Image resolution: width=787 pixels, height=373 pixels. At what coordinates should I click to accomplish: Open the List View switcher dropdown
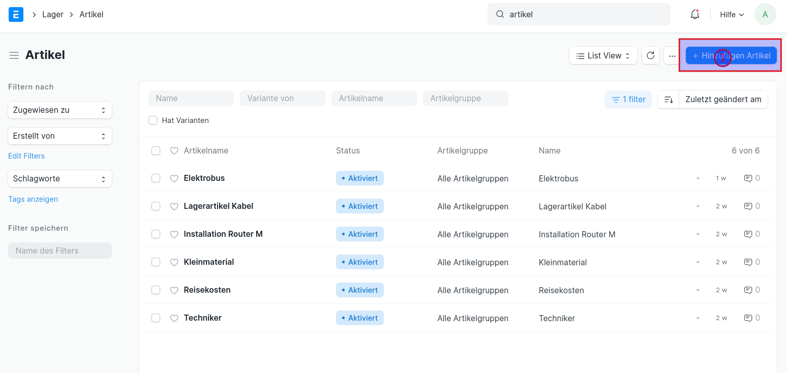(603, 55)
